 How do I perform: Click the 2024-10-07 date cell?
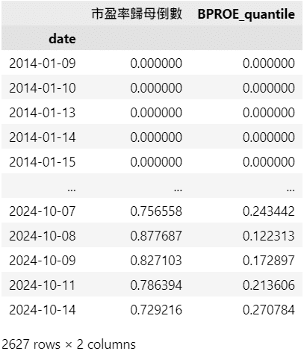(x=43, y=211)
